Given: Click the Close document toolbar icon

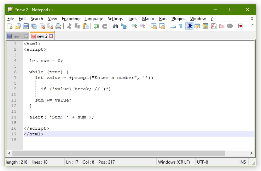Looking at the screenshot, I should pyautogui.click(x=42, y=26).
